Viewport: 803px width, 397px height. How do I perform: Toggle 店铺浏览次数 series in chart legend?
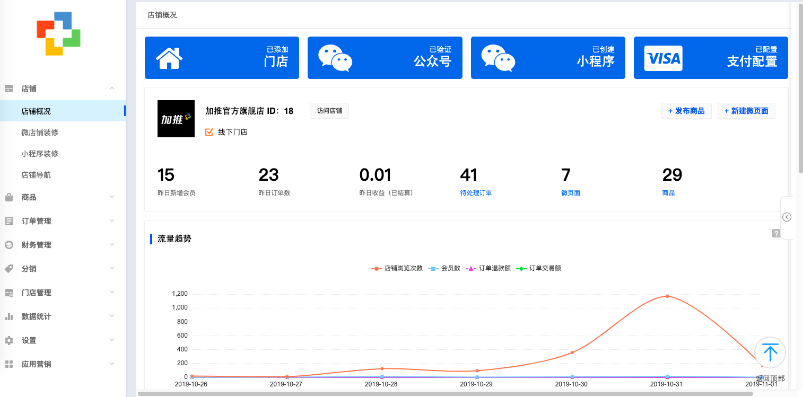coord(397,268)
